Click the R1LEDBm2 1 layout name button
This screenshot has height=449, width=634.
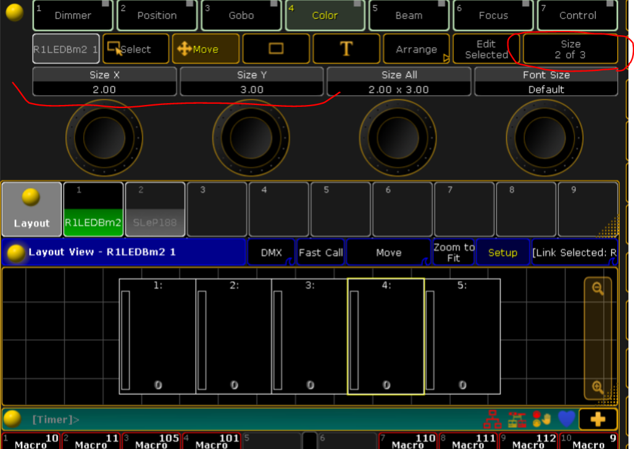click(66, 49)
